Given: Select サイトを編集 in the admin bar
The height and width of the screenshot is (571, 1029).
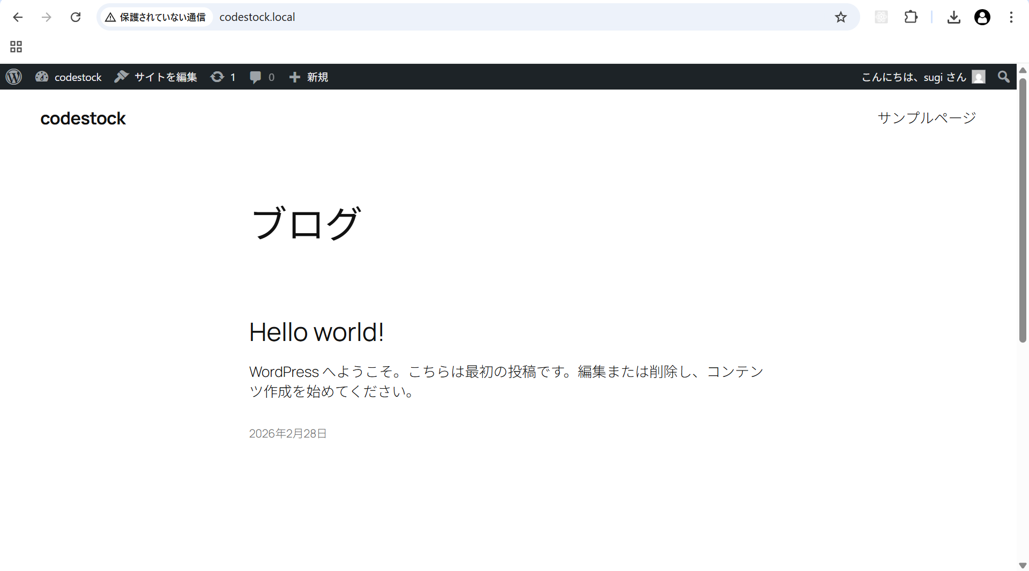Looking at the screenshot, I should point(165,77).
